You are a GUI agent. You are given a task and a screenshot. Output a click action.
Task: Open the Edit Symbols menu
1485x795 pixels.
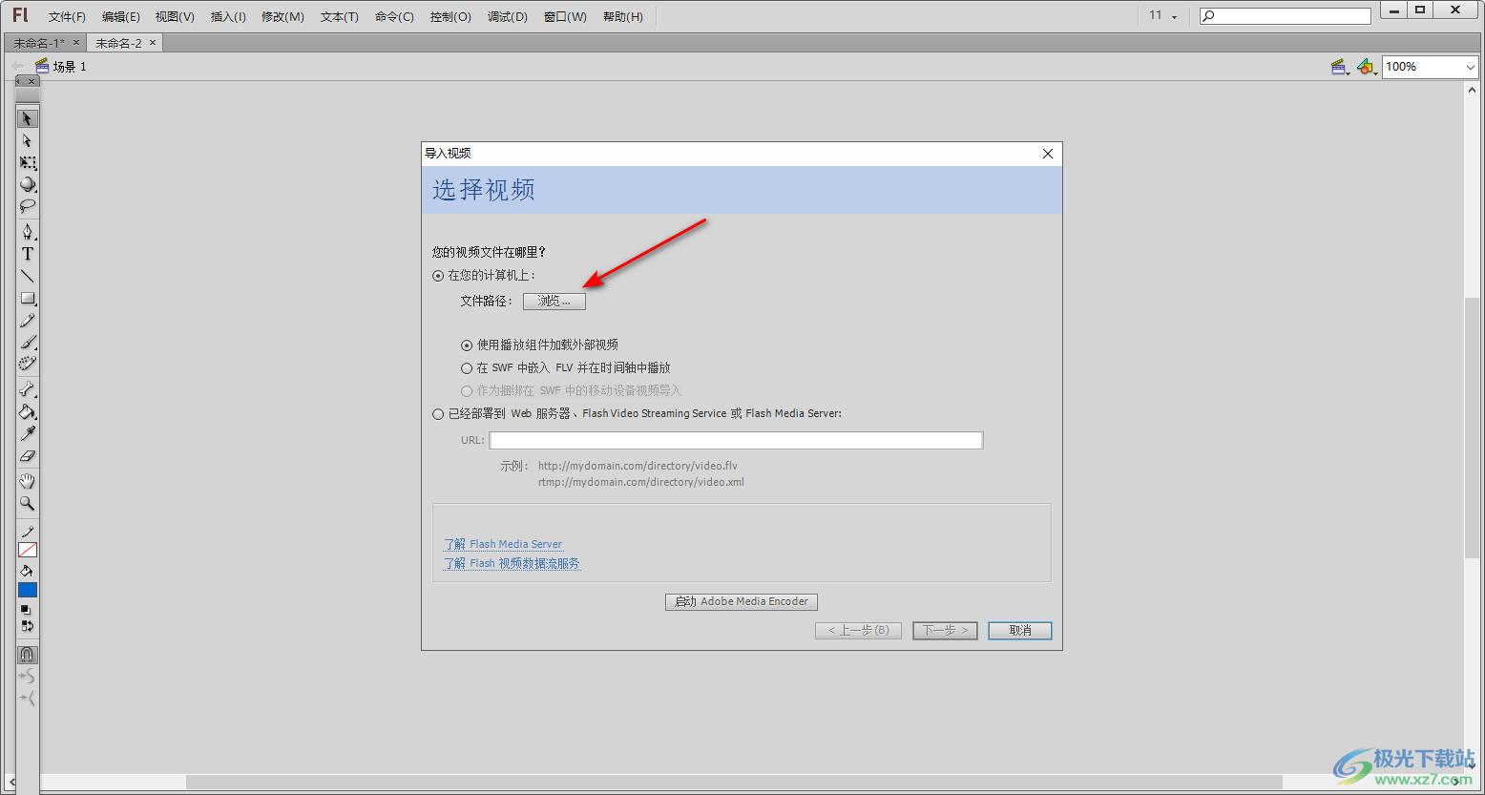[x=1367, y=67]
